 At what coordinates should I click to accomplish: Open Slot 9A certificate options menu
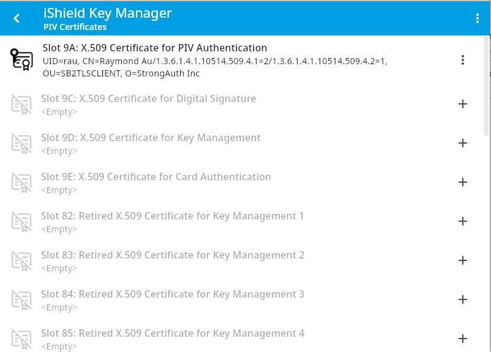(x=463, y=60)
